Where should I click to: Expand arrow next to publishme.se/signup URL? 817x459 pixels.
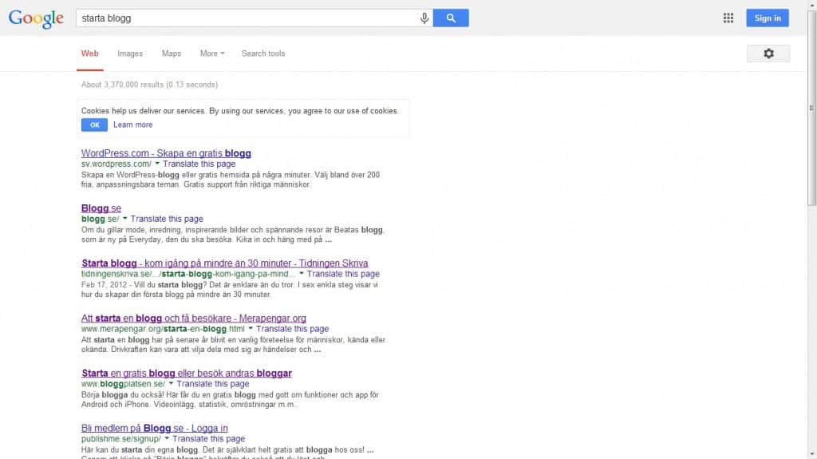(167, 439)
